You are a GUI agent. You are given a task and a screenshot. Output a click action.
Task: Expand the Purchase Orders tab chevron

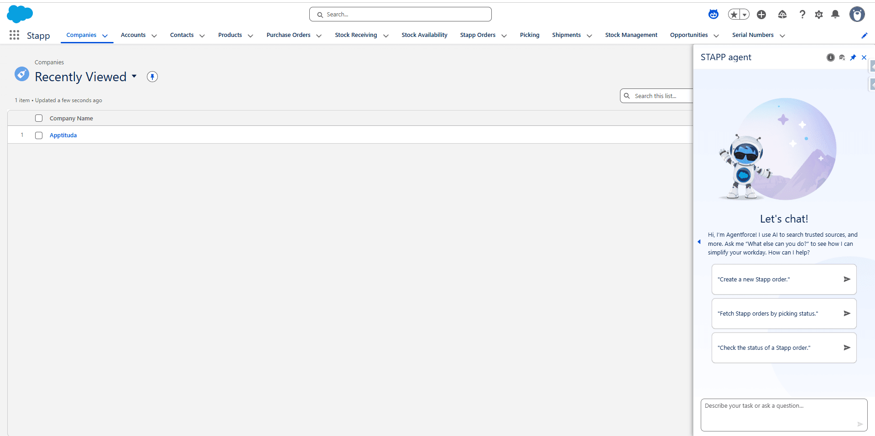[x=319, y=36]
